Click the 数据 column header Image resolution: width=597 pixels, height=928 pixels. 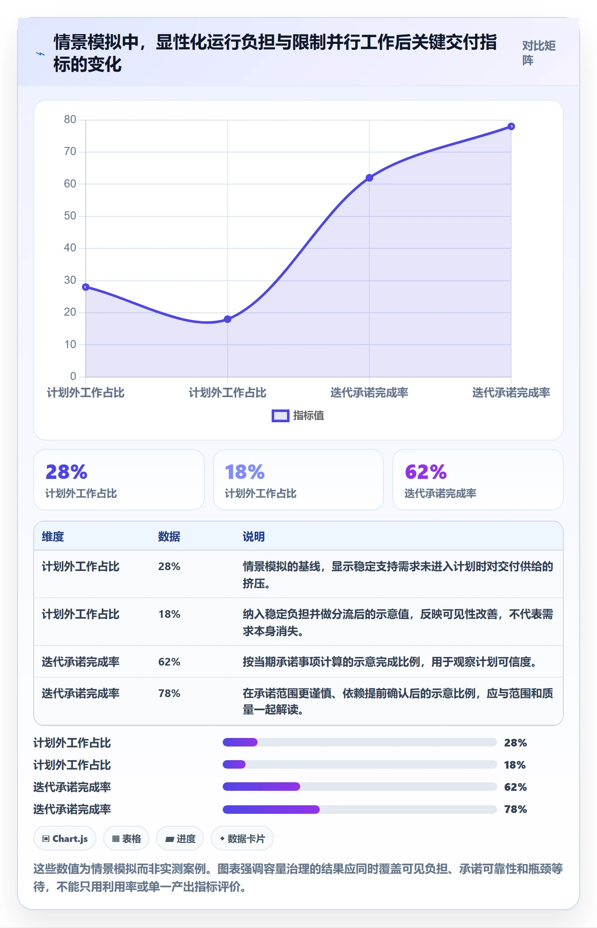tap(169, 536)
